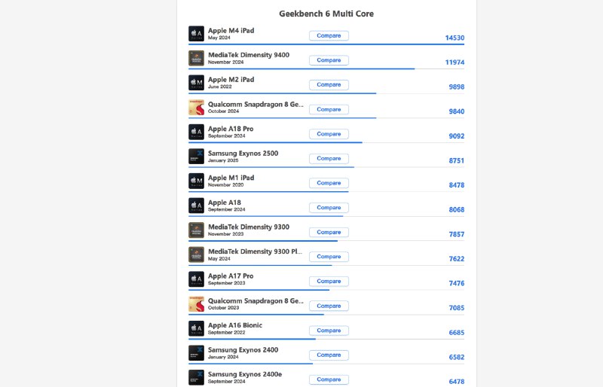Click the 14530 score for Apple M4
The width and height of the screenshot is (603, 387).
pyautogui.click(x=455, y=38)
